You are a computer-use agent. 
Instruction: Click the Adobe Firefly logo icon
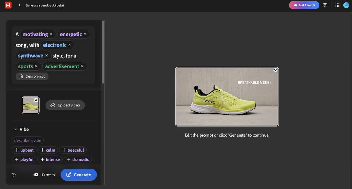click(x=8, y=5)
